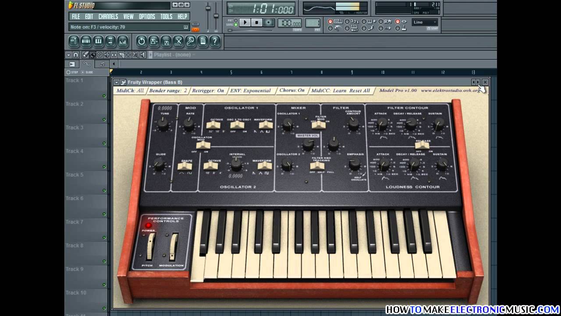Click the main pitch slider
561x316 pixels.
216,15
